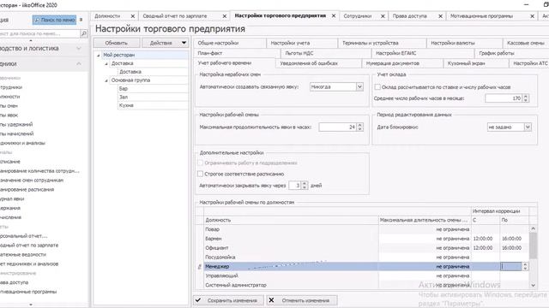Enable salary by rate and work hours checkbox
The width and height of the screenshot is (549, 308).
pyautogui.click(x=377, y=87)
